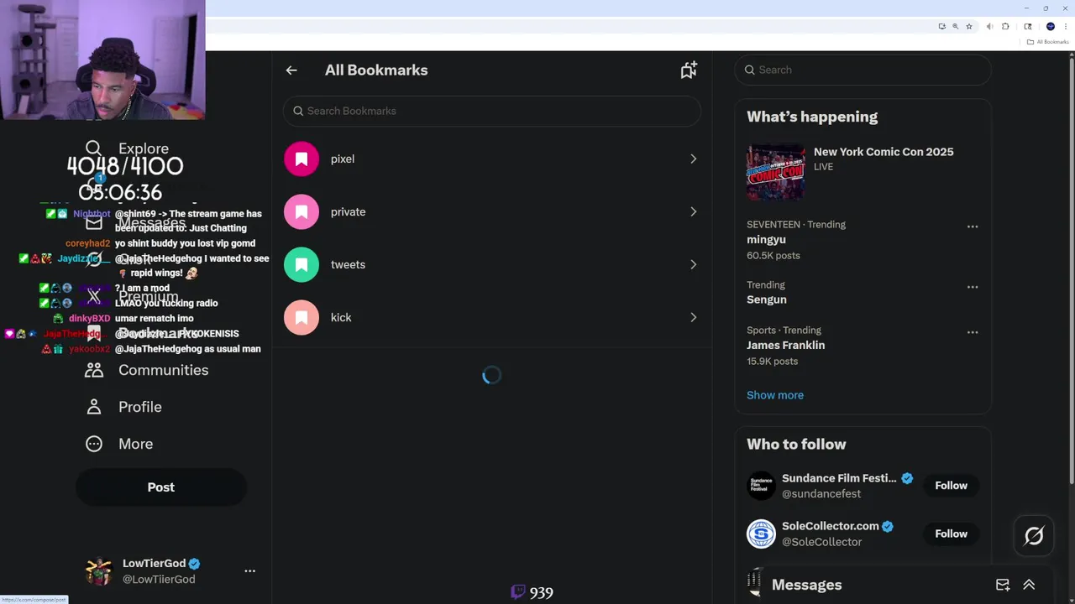Click the LowTierGod account avatar
This screenshot has height=604, width=1075.
pyautogui.click(x=98, y=570)
